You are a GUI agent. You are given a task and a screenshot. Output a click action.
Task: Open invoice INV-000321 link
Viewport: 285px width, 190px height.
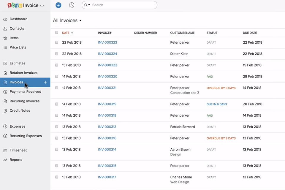point(107,88)
